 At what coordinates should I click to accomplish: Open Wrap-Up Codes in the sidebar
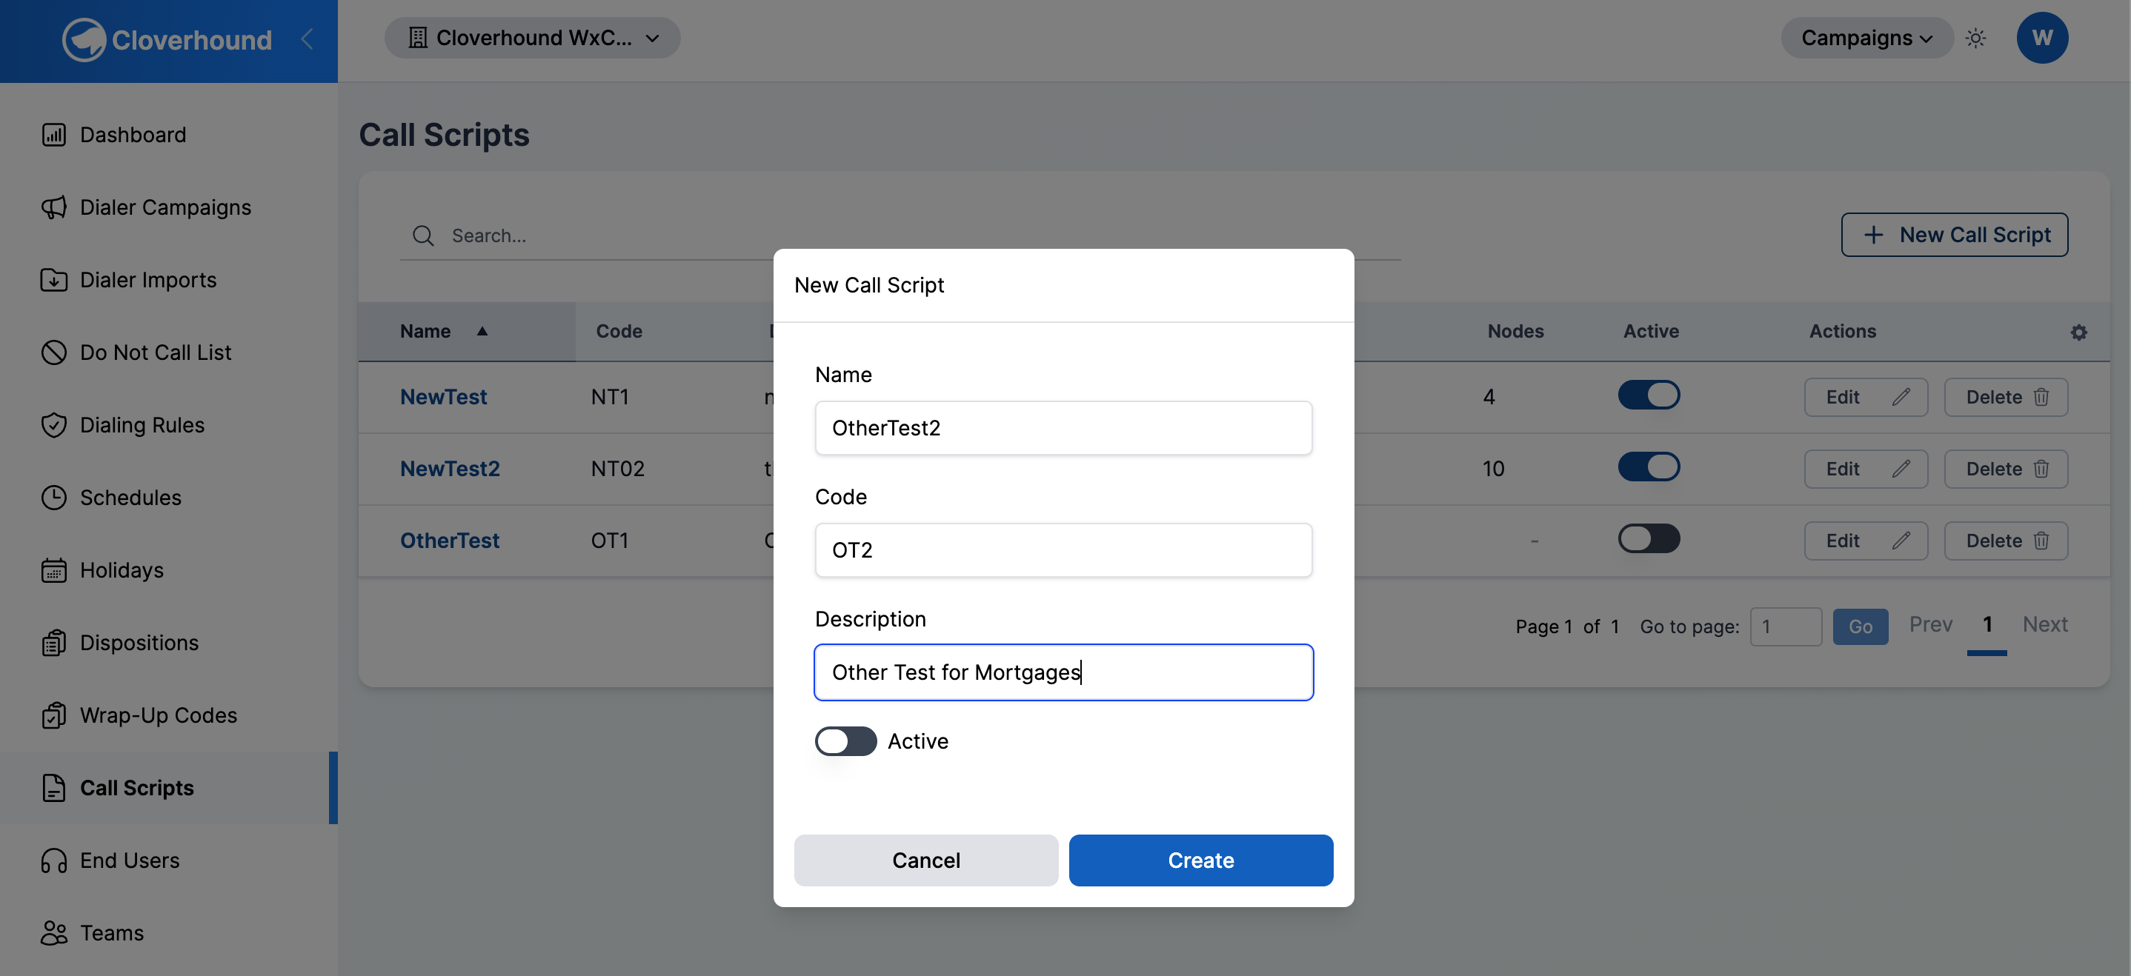[x=158, y=715]
